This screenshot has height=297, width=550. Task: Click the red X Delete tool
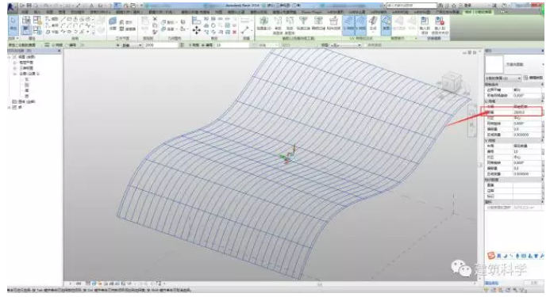235,32
